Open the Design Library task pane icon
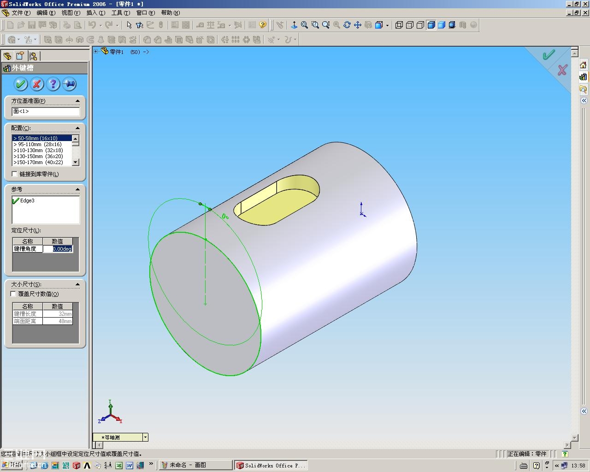 (584, 77)
